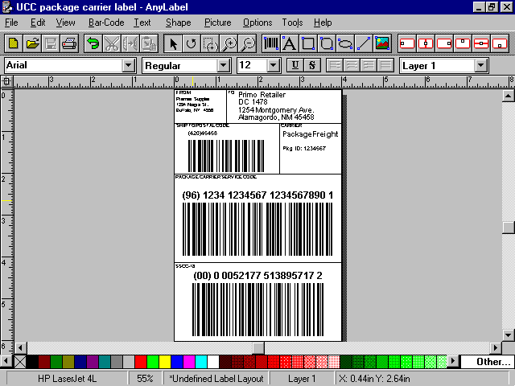Select the Line drawing tool
The image size is (515, 386).
pos(364,43)
